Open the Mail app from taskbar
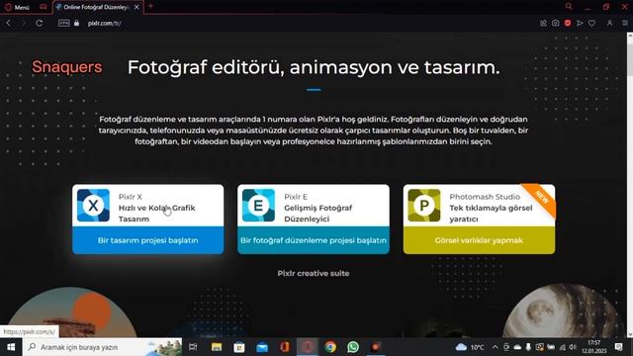 click(x=262, y=347)
